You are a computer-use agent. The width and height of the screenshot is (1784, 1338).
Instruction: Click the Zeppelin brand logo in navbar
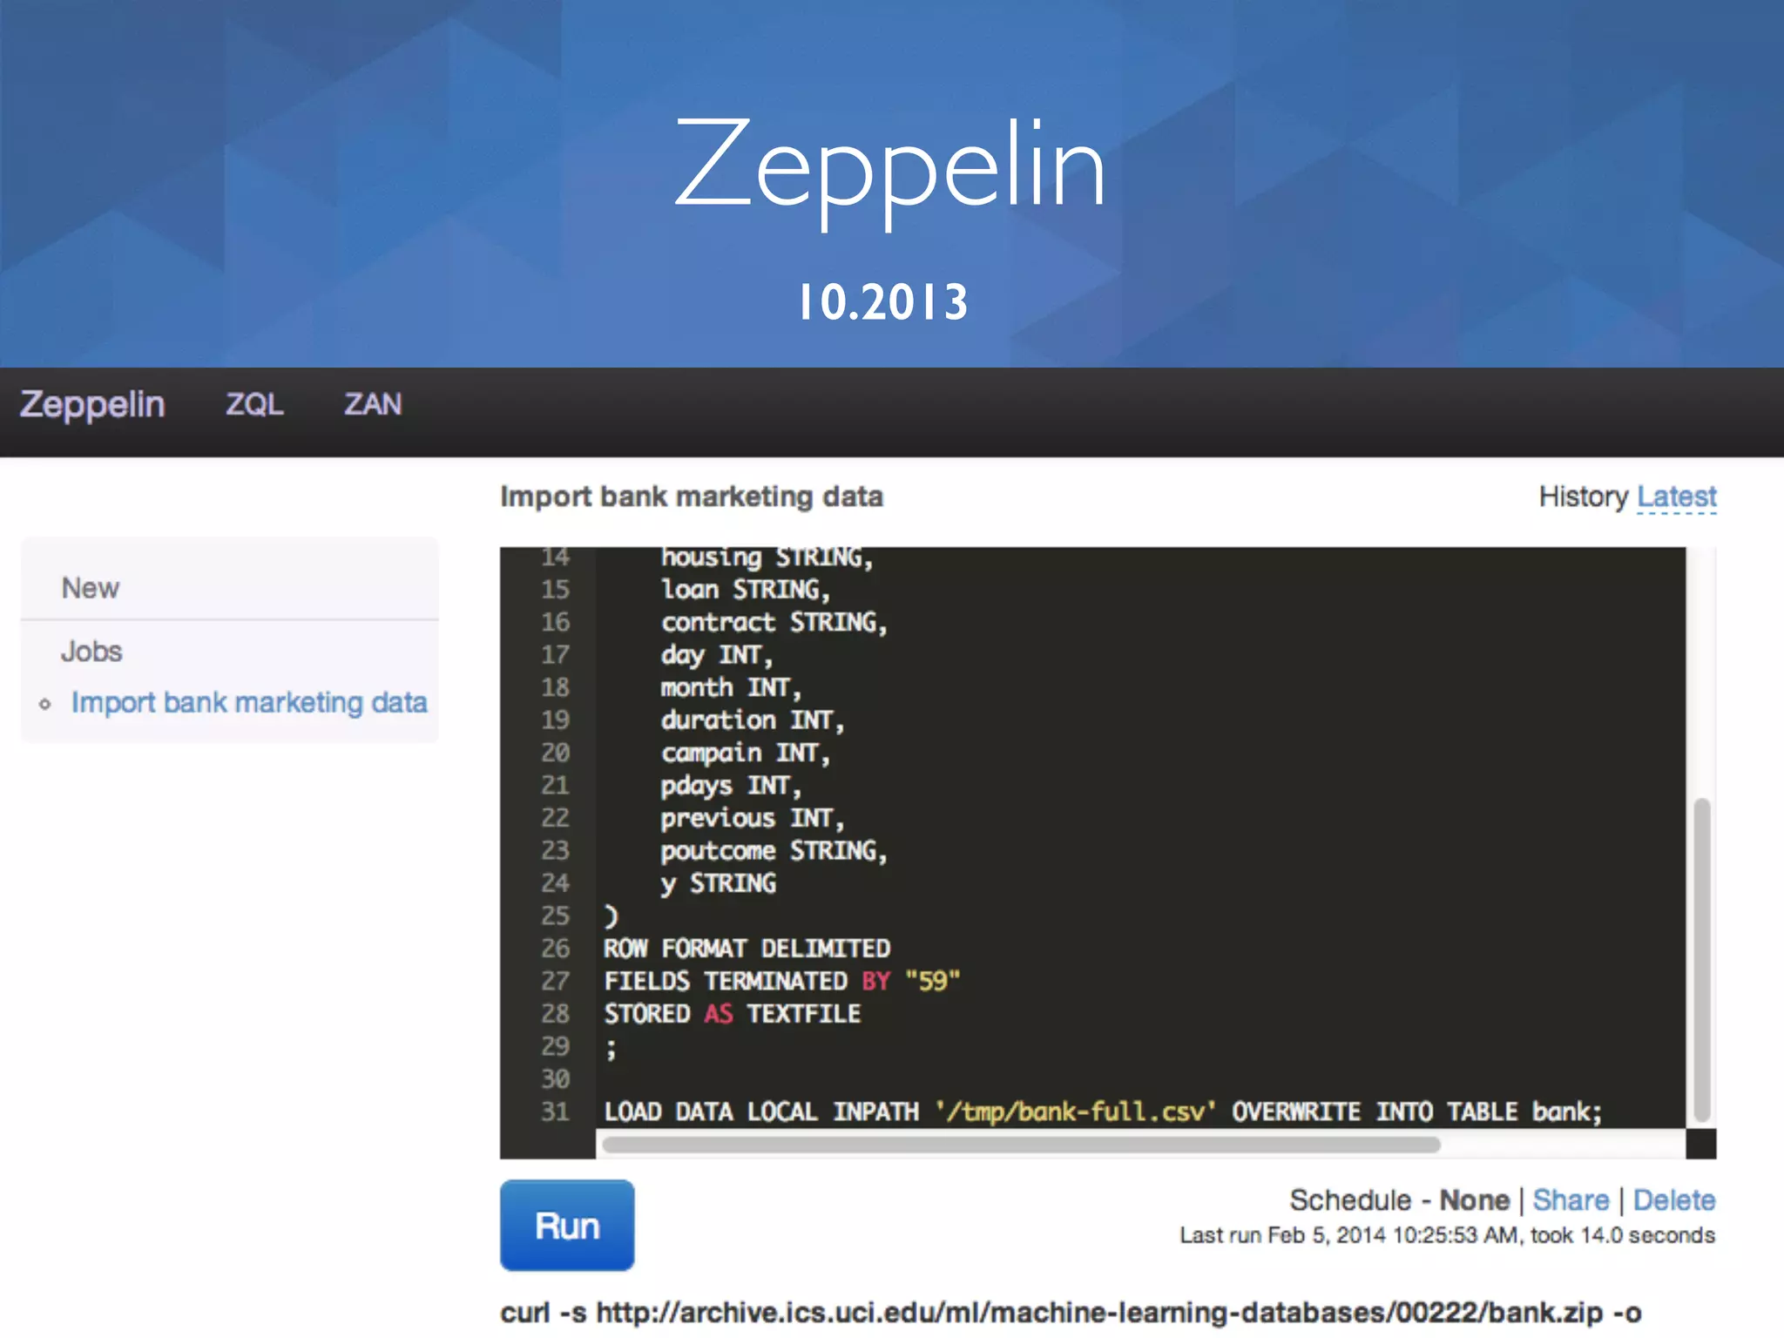pos(92,405)
